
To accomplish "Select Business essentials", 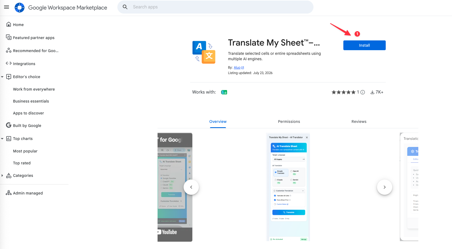I will pyautogui.click(x=31, y=101).
